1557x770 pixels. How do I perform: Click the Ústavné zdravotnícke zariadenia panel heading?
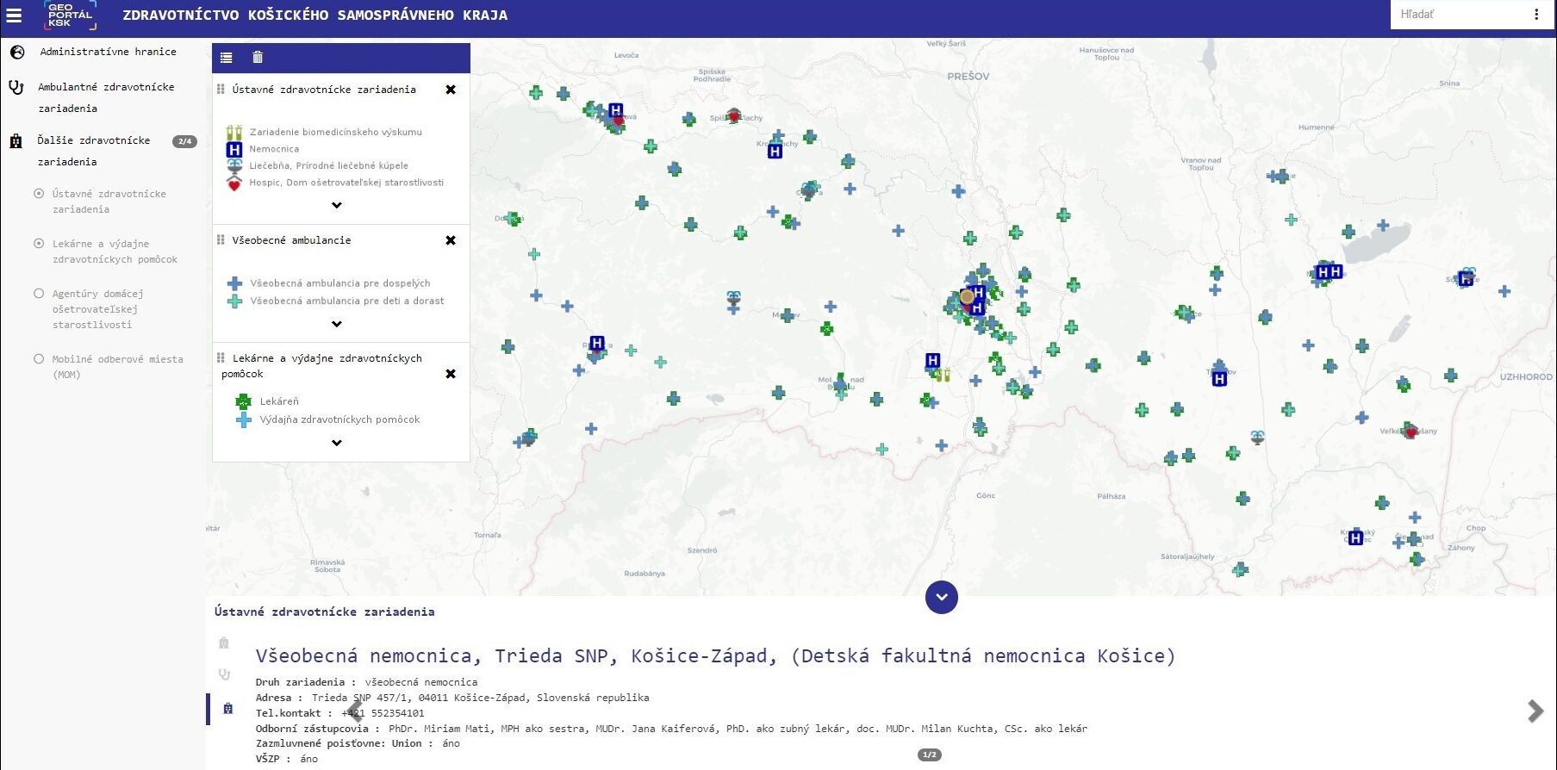[324, 612]
